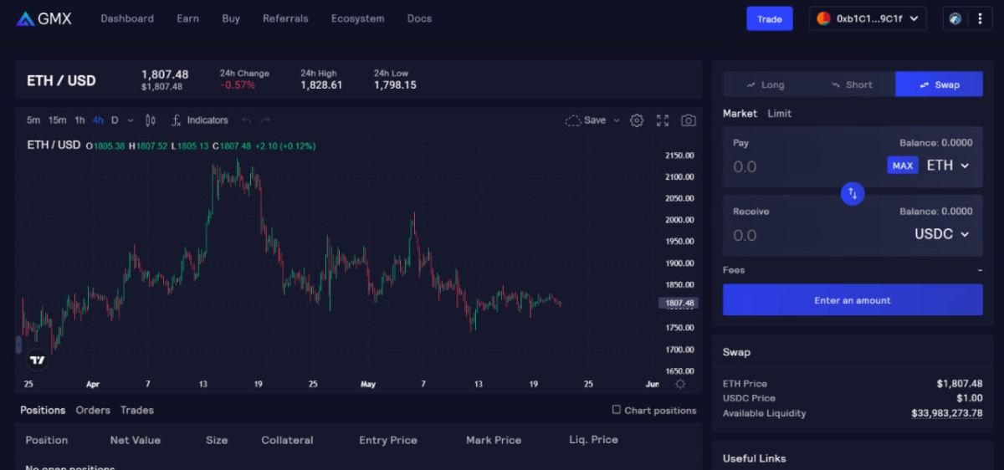
Task: Switch to the Short tab
Action: (x=852, y=84)
